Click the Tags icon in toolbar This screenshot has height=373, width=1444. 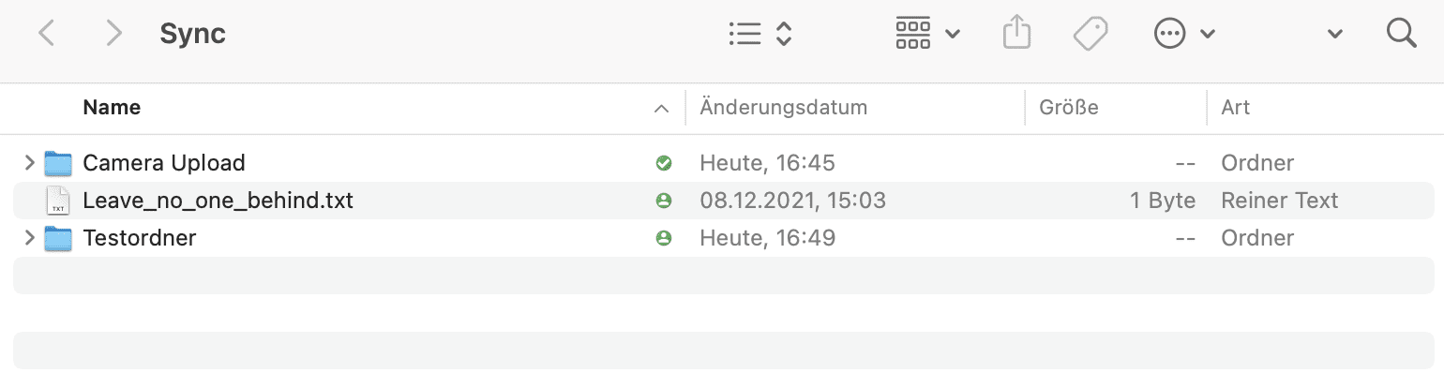click(x=1091, y=34)
